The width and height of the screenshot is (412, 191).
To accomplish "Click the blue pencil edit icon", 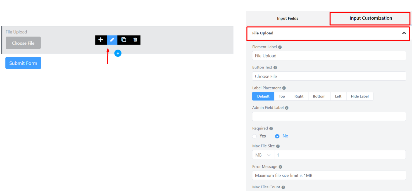I will (x=112, y=40).
